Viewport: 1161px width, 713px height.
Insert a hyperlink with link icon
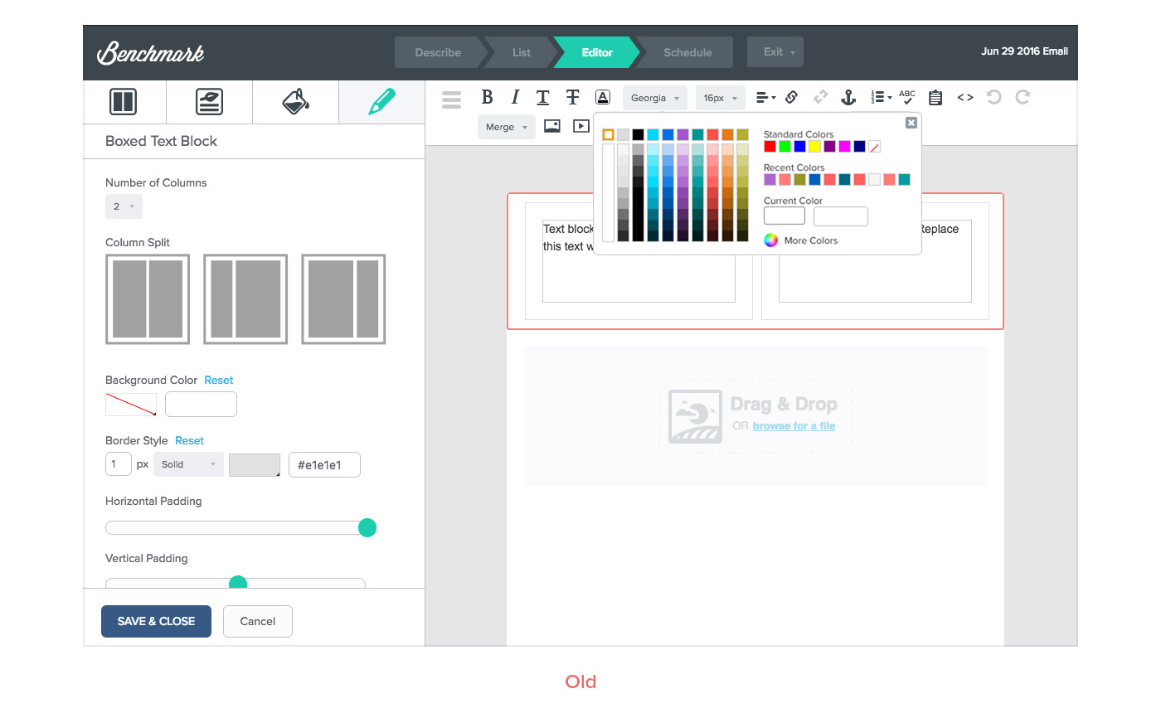(791, 98)
